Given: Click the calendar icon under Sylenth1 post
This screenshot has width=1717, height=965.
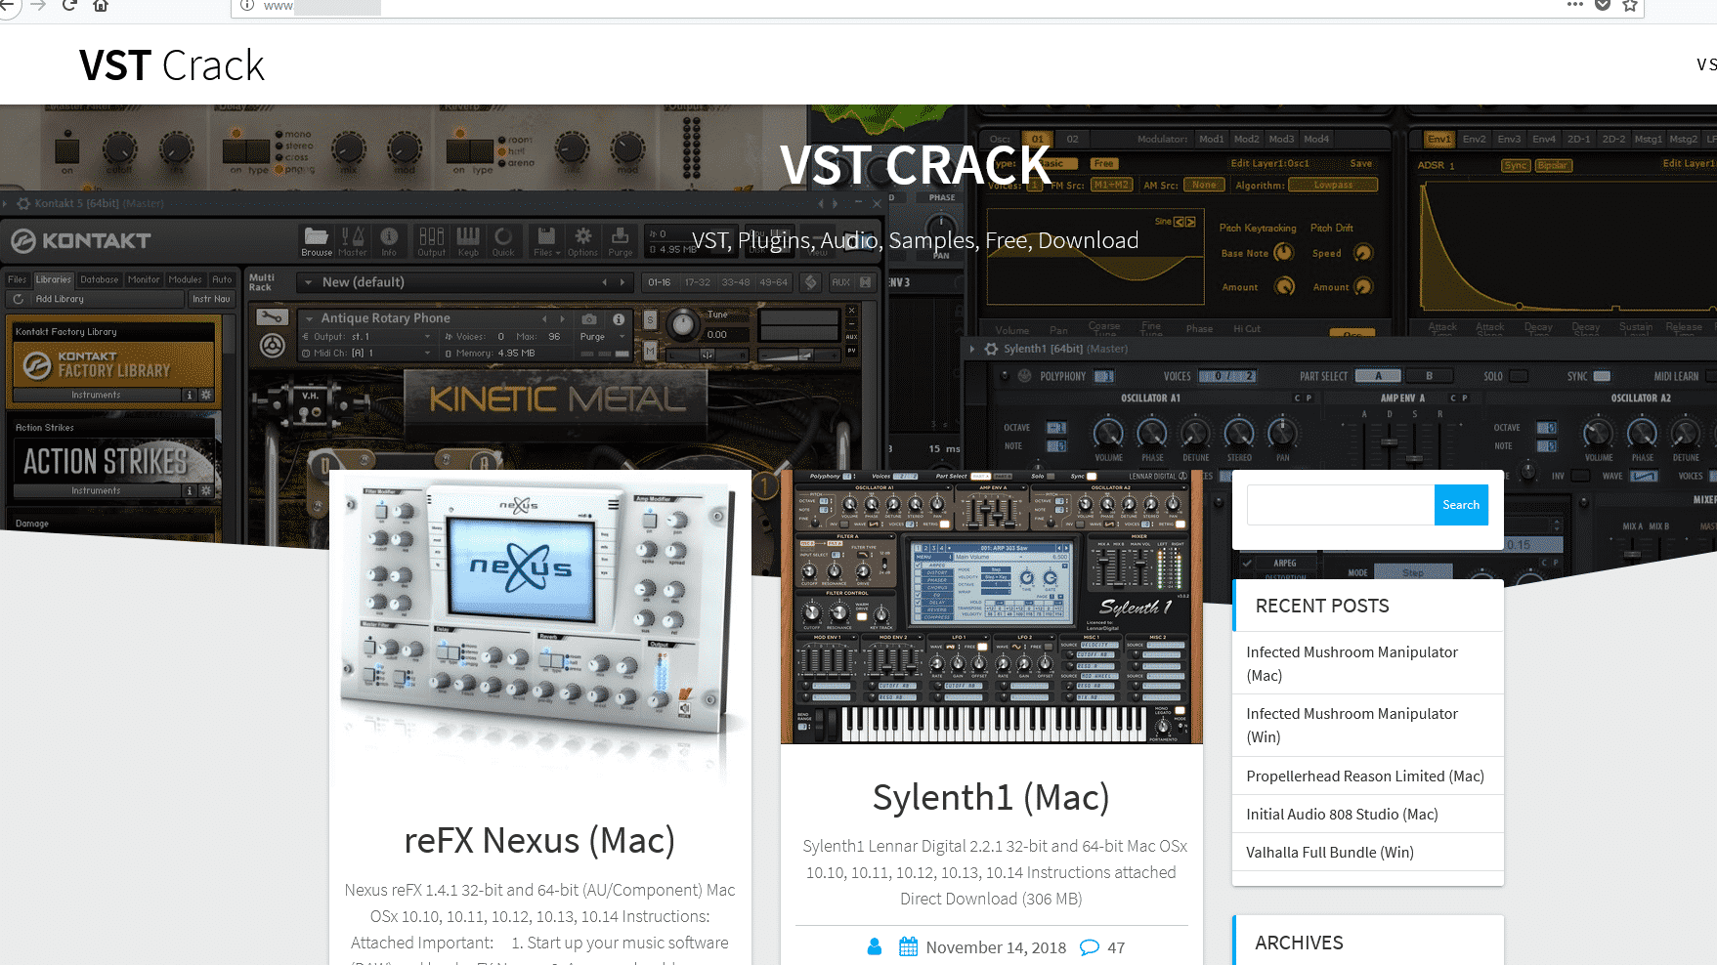Looking at the screenshot, I should pos(908,946).
